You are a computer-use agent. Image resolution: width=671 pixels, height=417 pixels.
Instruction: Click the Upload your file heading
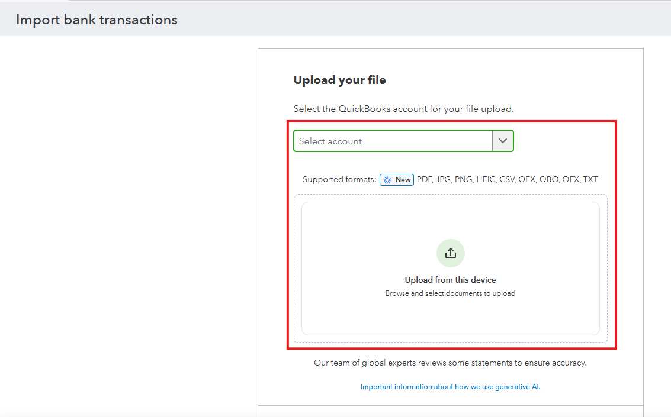click(x=339, y=80)
